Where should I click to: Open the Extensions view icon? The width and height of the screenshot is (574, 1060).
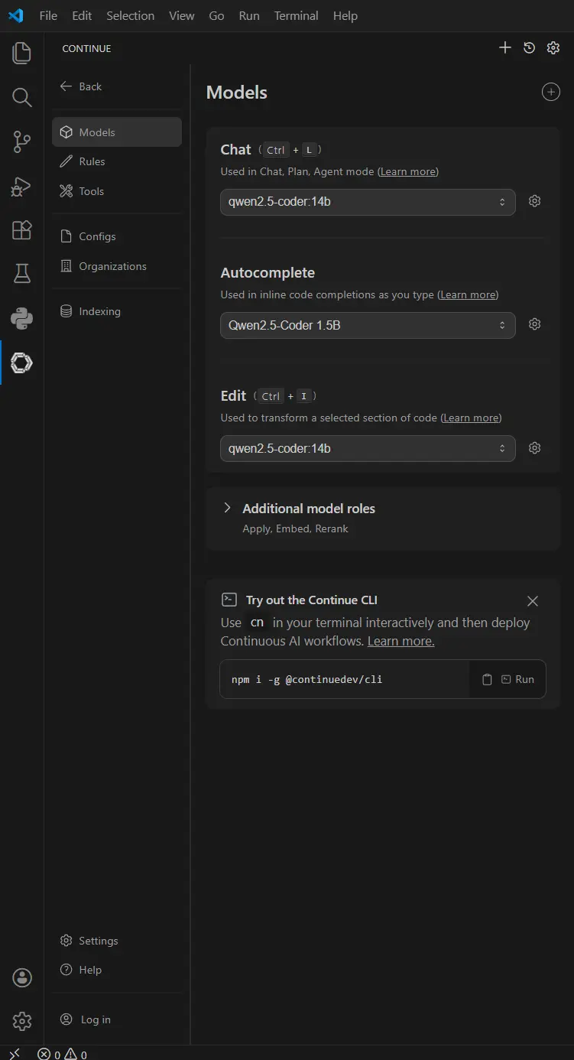pyautogui.click(x=21, y=229)
